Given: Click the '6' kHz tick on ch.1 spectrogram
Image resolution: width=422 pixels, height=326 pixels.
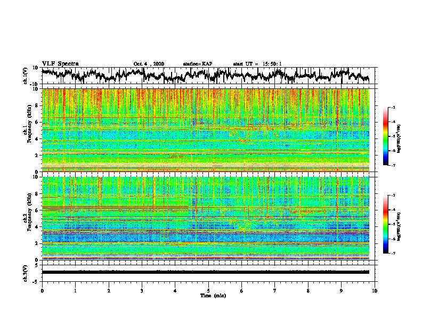Looking at the screenshot, I should [x=37, y=122].
